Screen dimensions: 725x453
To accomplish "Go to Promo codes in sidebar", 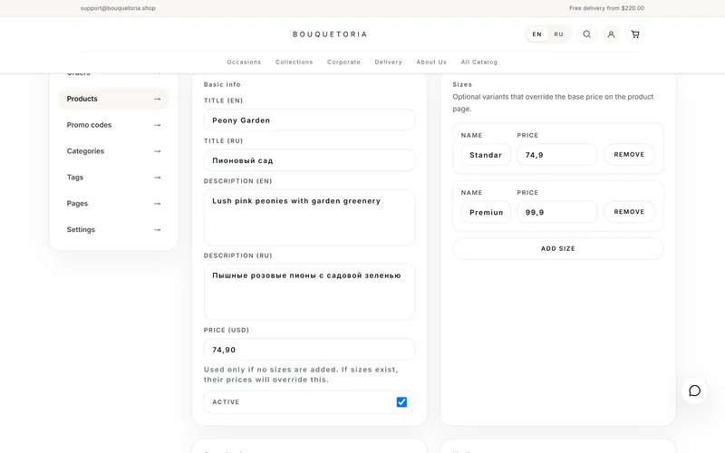I will (x=113, y=125).
